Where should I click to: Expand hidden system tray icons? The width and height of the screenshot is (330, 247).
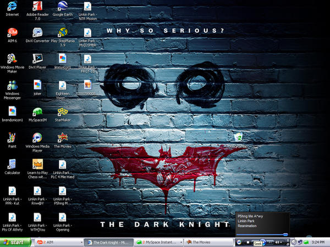point(294,243)
